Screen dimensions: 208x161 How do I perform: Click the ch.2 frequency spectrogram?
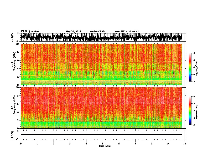point(101,108)
